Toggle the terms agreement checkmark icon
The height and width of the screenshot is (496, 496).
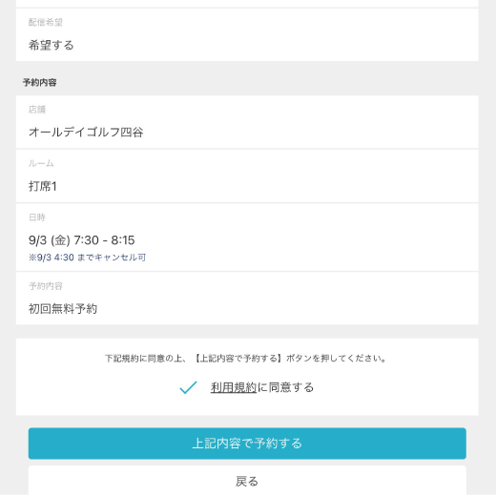[188, 387]
